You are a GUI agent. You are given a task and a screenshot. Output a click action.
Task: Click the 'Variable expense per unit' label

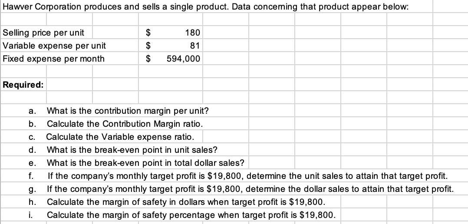pos(54,46)
